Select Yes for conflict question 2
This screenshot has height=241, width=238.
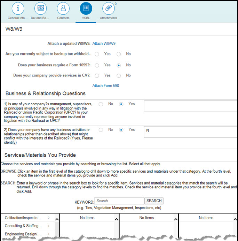[121, 130]
